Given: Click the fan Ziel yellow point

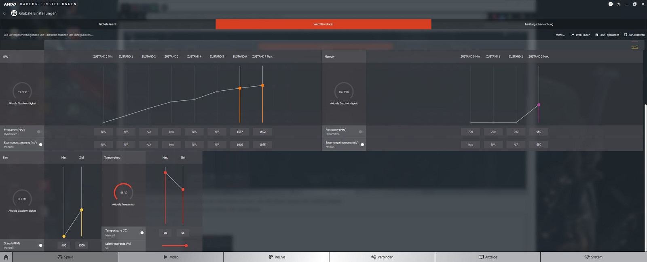Looking at the screenshot, I should (82, 210).
